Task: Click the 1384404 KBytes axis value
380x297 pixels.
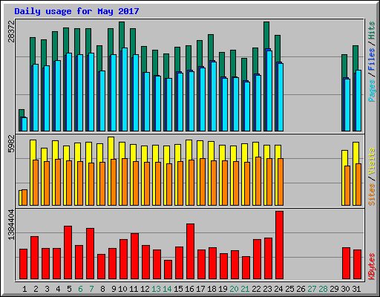Action: click(x=12, y=225)
